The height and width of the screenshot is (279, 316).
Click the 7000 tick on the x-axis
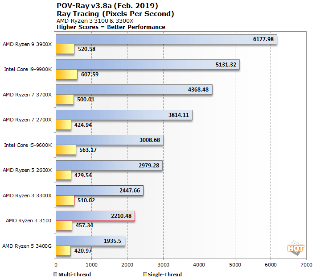point(306,265)
